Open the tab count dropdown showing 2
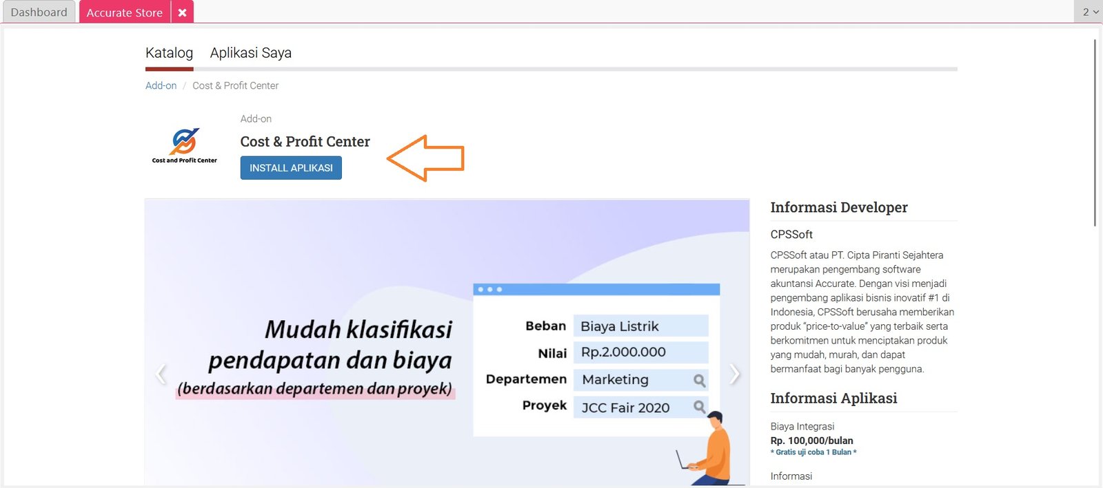The image size is (1103, 488). pos(1089,12)
